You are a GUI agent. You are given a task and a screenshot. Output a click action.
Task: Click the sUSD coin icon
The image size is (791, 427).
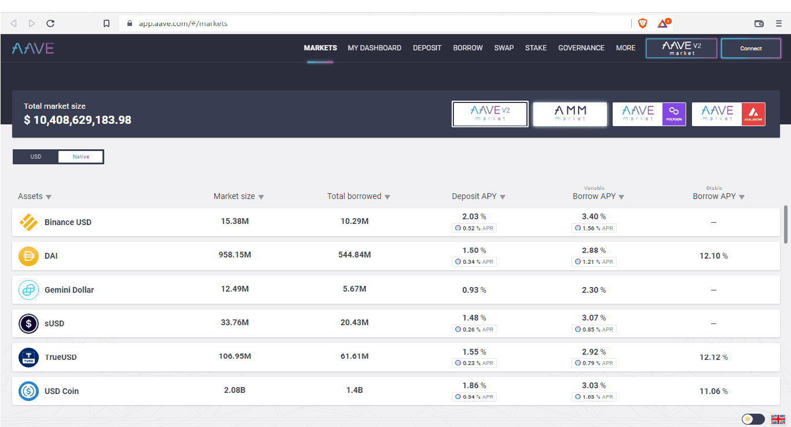pos(28,323)
